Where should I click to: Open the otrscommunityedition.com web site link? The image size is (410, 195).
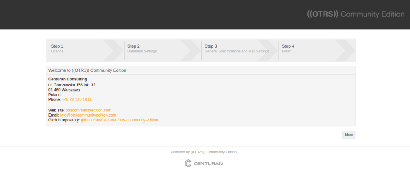(x=88, y=110)
